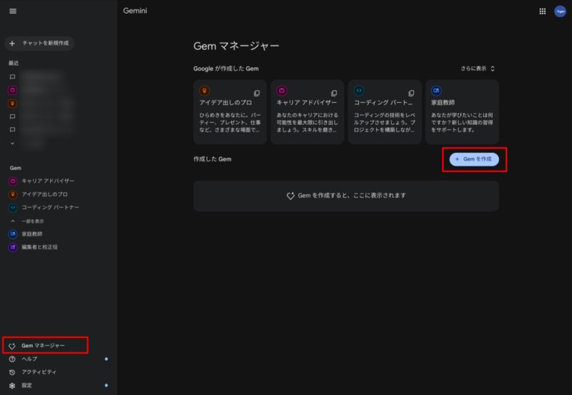
Task: Expand the recent chats chevron
Action: point(12,143)
